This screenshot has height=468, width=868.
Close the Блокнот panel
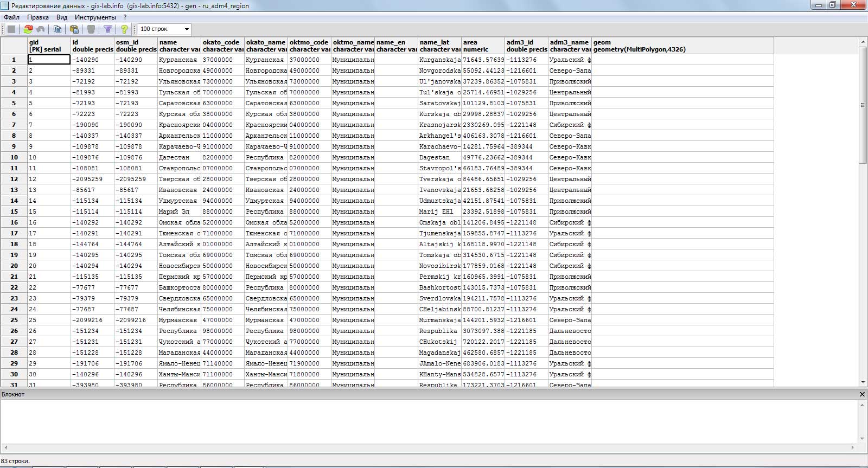[862, 394]
